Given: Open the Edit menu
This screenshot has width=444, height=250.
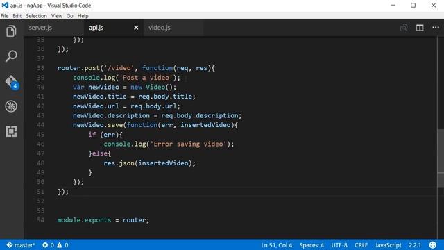Looking at the screenshot, I should click(17, 16).
